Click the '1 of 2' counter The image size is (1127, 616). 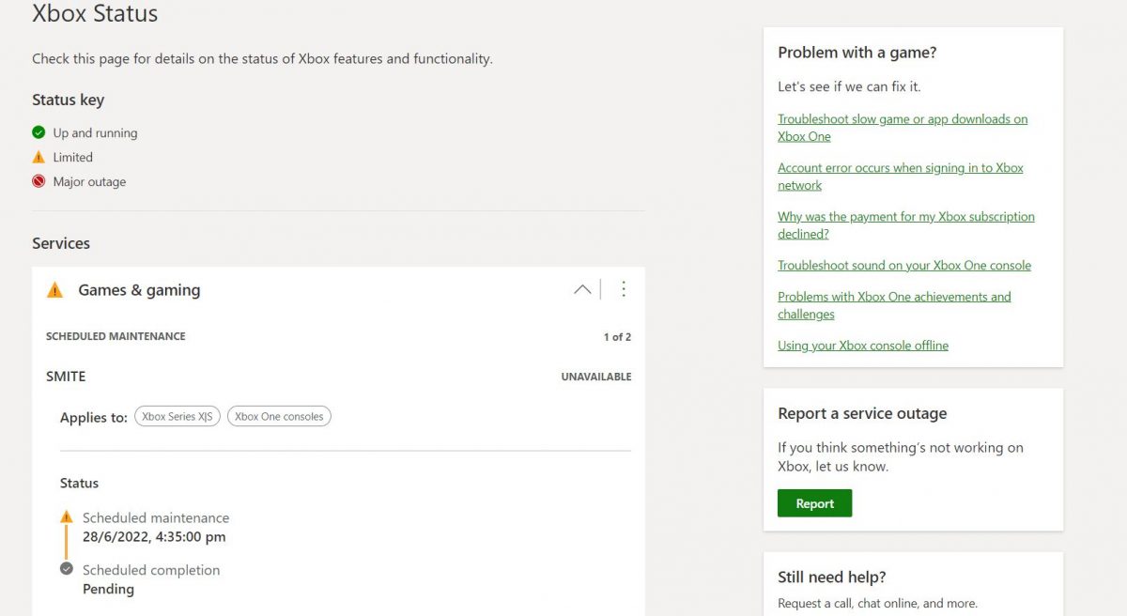pyautogui.click(x=617, y=337)
